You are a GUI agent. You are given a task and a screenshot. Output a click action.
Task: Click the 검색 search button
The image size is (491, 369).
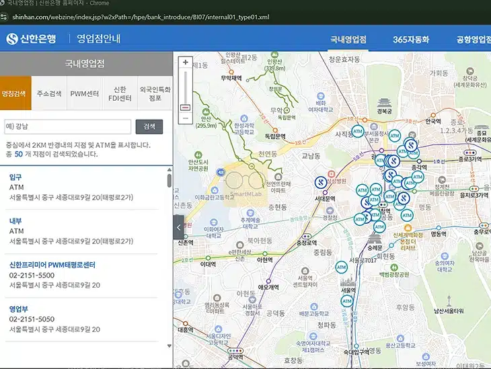coord(149,126)
